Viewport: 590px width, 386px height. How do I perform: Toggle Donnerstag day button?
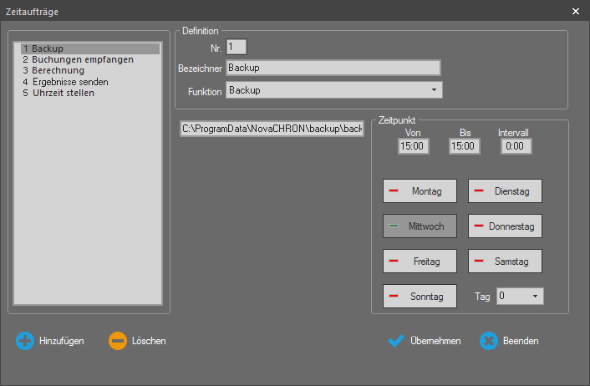(x=505, y=226)
